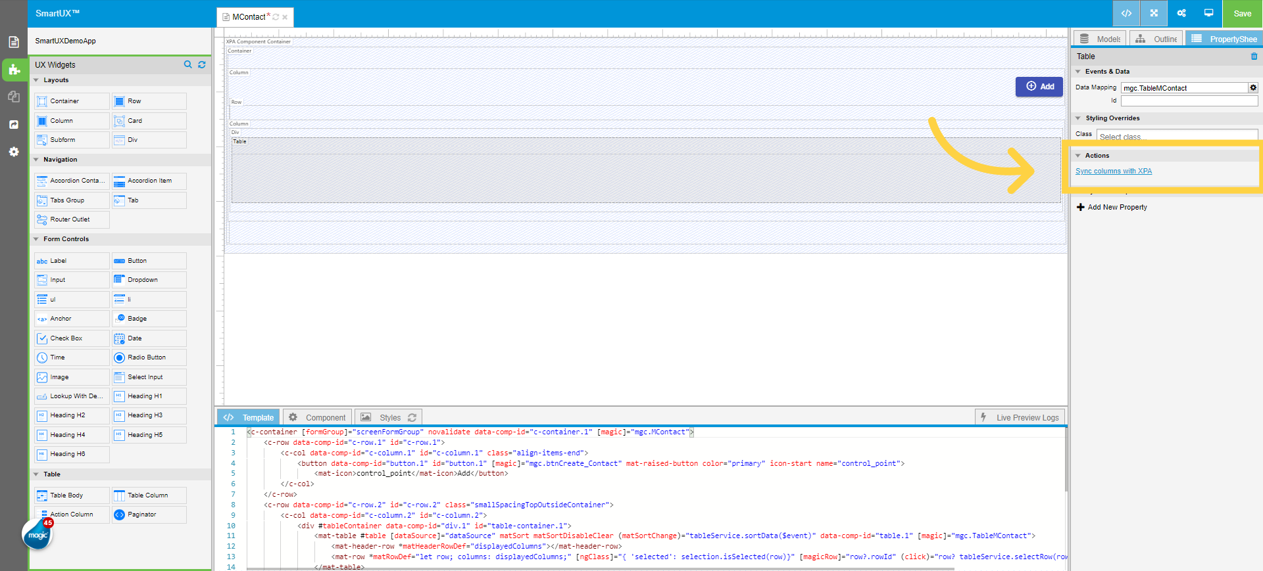Viewport: 1263px width, 571px height.
Task: Click the Save button
Action: pyautogui.click(x=1243, y=13)
